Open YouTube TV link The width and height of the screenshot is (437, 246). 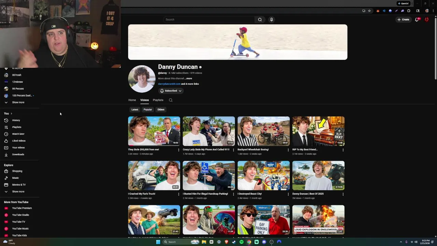(x=18, y=222)
